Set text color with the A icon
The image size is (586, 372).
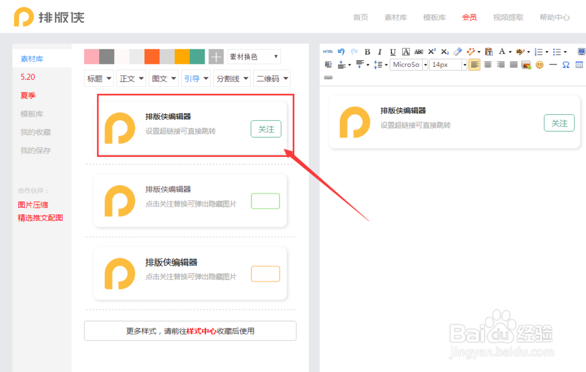point(502,52)
